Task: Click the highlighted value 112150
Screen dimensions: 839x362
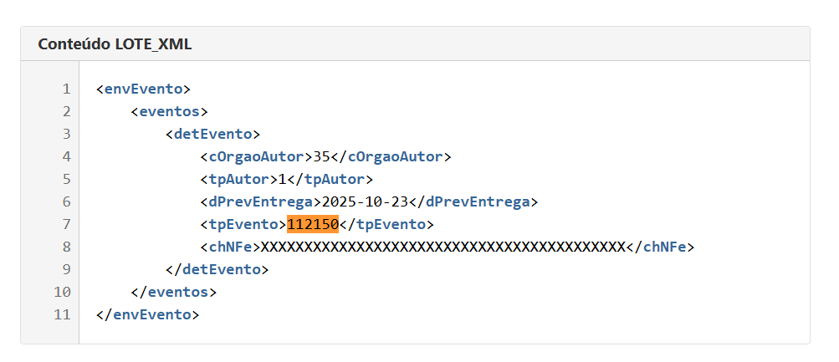Action: [x=312, y=224]
